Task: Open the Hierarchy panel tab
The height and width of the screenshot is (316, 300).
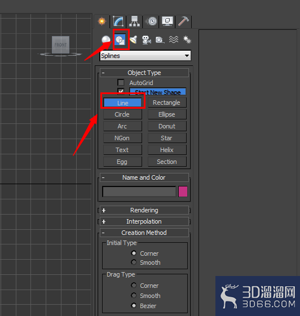Action: [x=134, y=21]
